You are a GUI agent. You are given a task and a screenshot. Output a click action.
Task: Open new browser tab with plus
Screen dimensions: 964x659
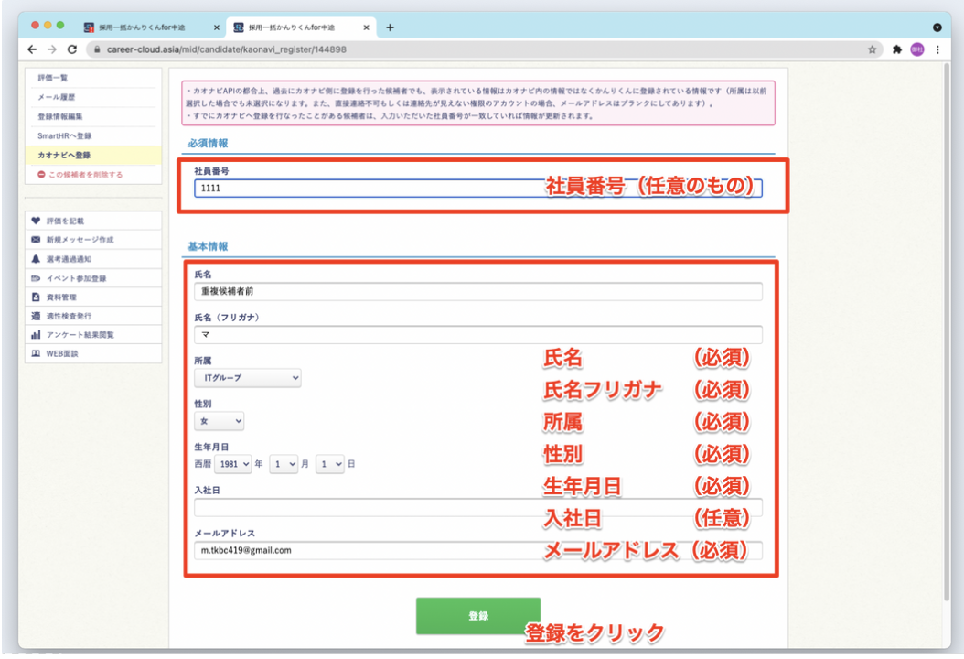390,27
